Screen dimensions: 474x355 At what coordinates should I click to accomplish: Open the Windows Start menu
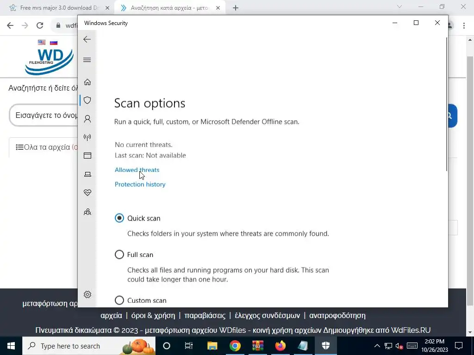(x=11, y=346)
